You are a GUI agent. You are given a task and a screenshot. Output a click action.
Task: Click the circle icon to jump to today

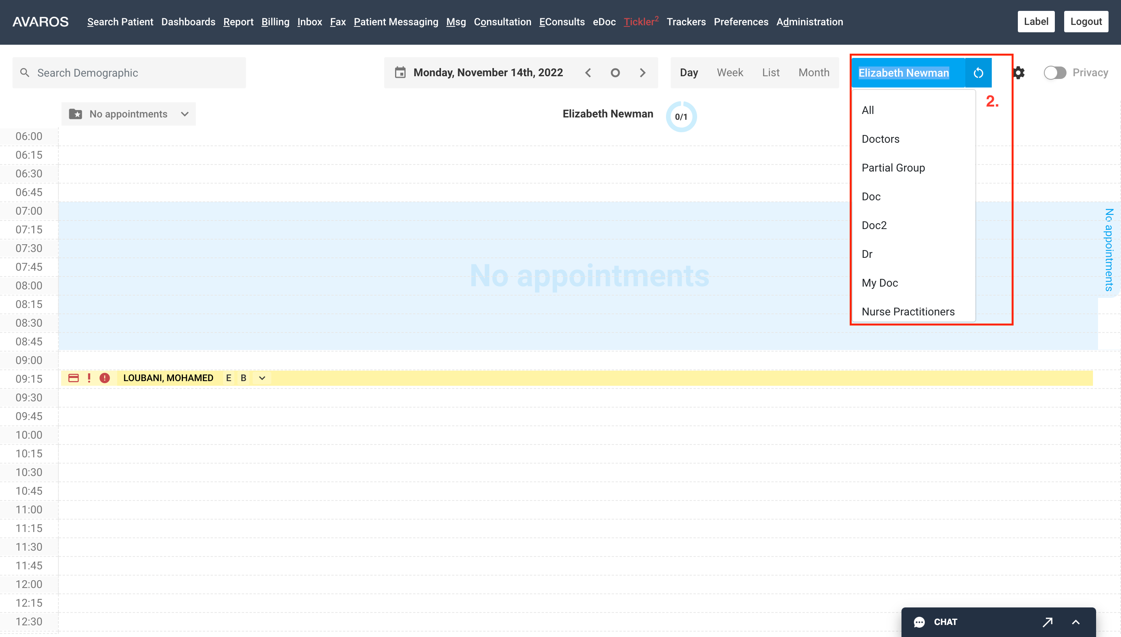tap(616, 72)
